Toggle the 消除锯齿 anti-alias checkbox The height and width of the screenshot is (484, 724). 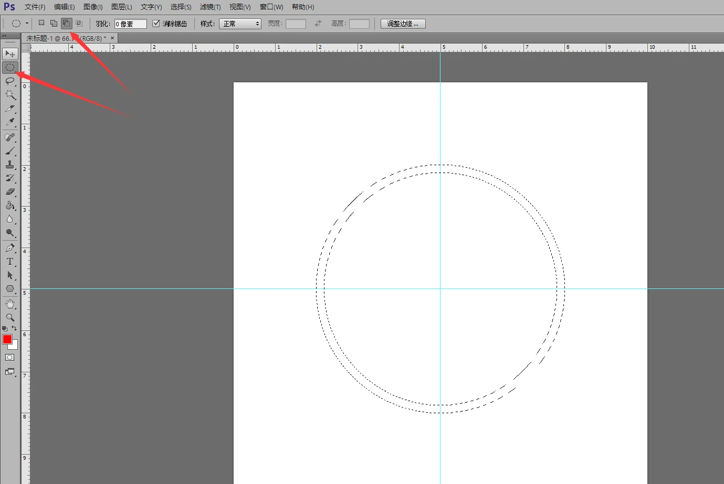pyautogui.click(x=156, y=24)
